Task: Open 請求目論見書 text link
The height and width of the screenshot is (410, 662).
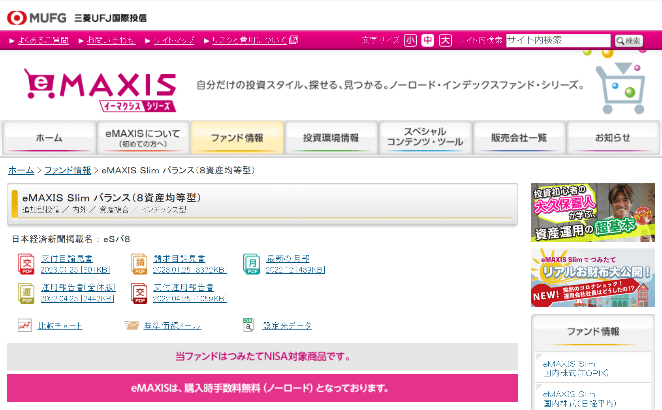Action: click(179, 259)
